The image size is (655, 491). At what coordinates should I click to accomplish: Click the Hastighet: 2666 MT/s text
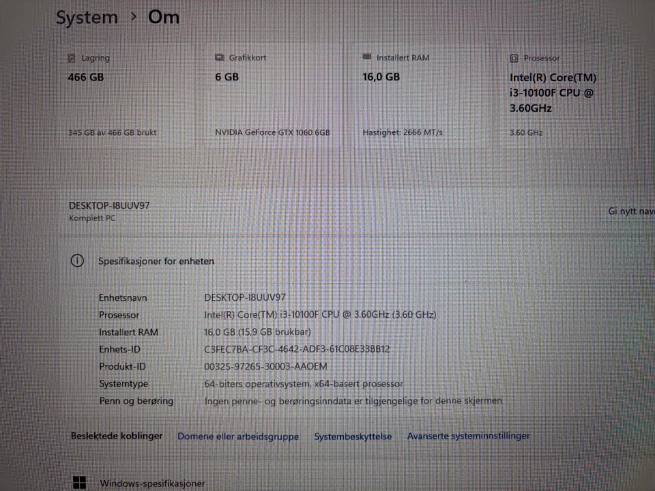coord(403,132)
